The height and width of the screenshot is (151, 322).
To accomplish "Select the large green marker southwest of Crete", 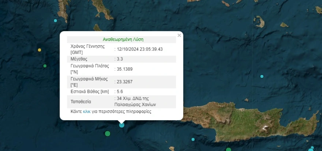I will tap(107, 133).
